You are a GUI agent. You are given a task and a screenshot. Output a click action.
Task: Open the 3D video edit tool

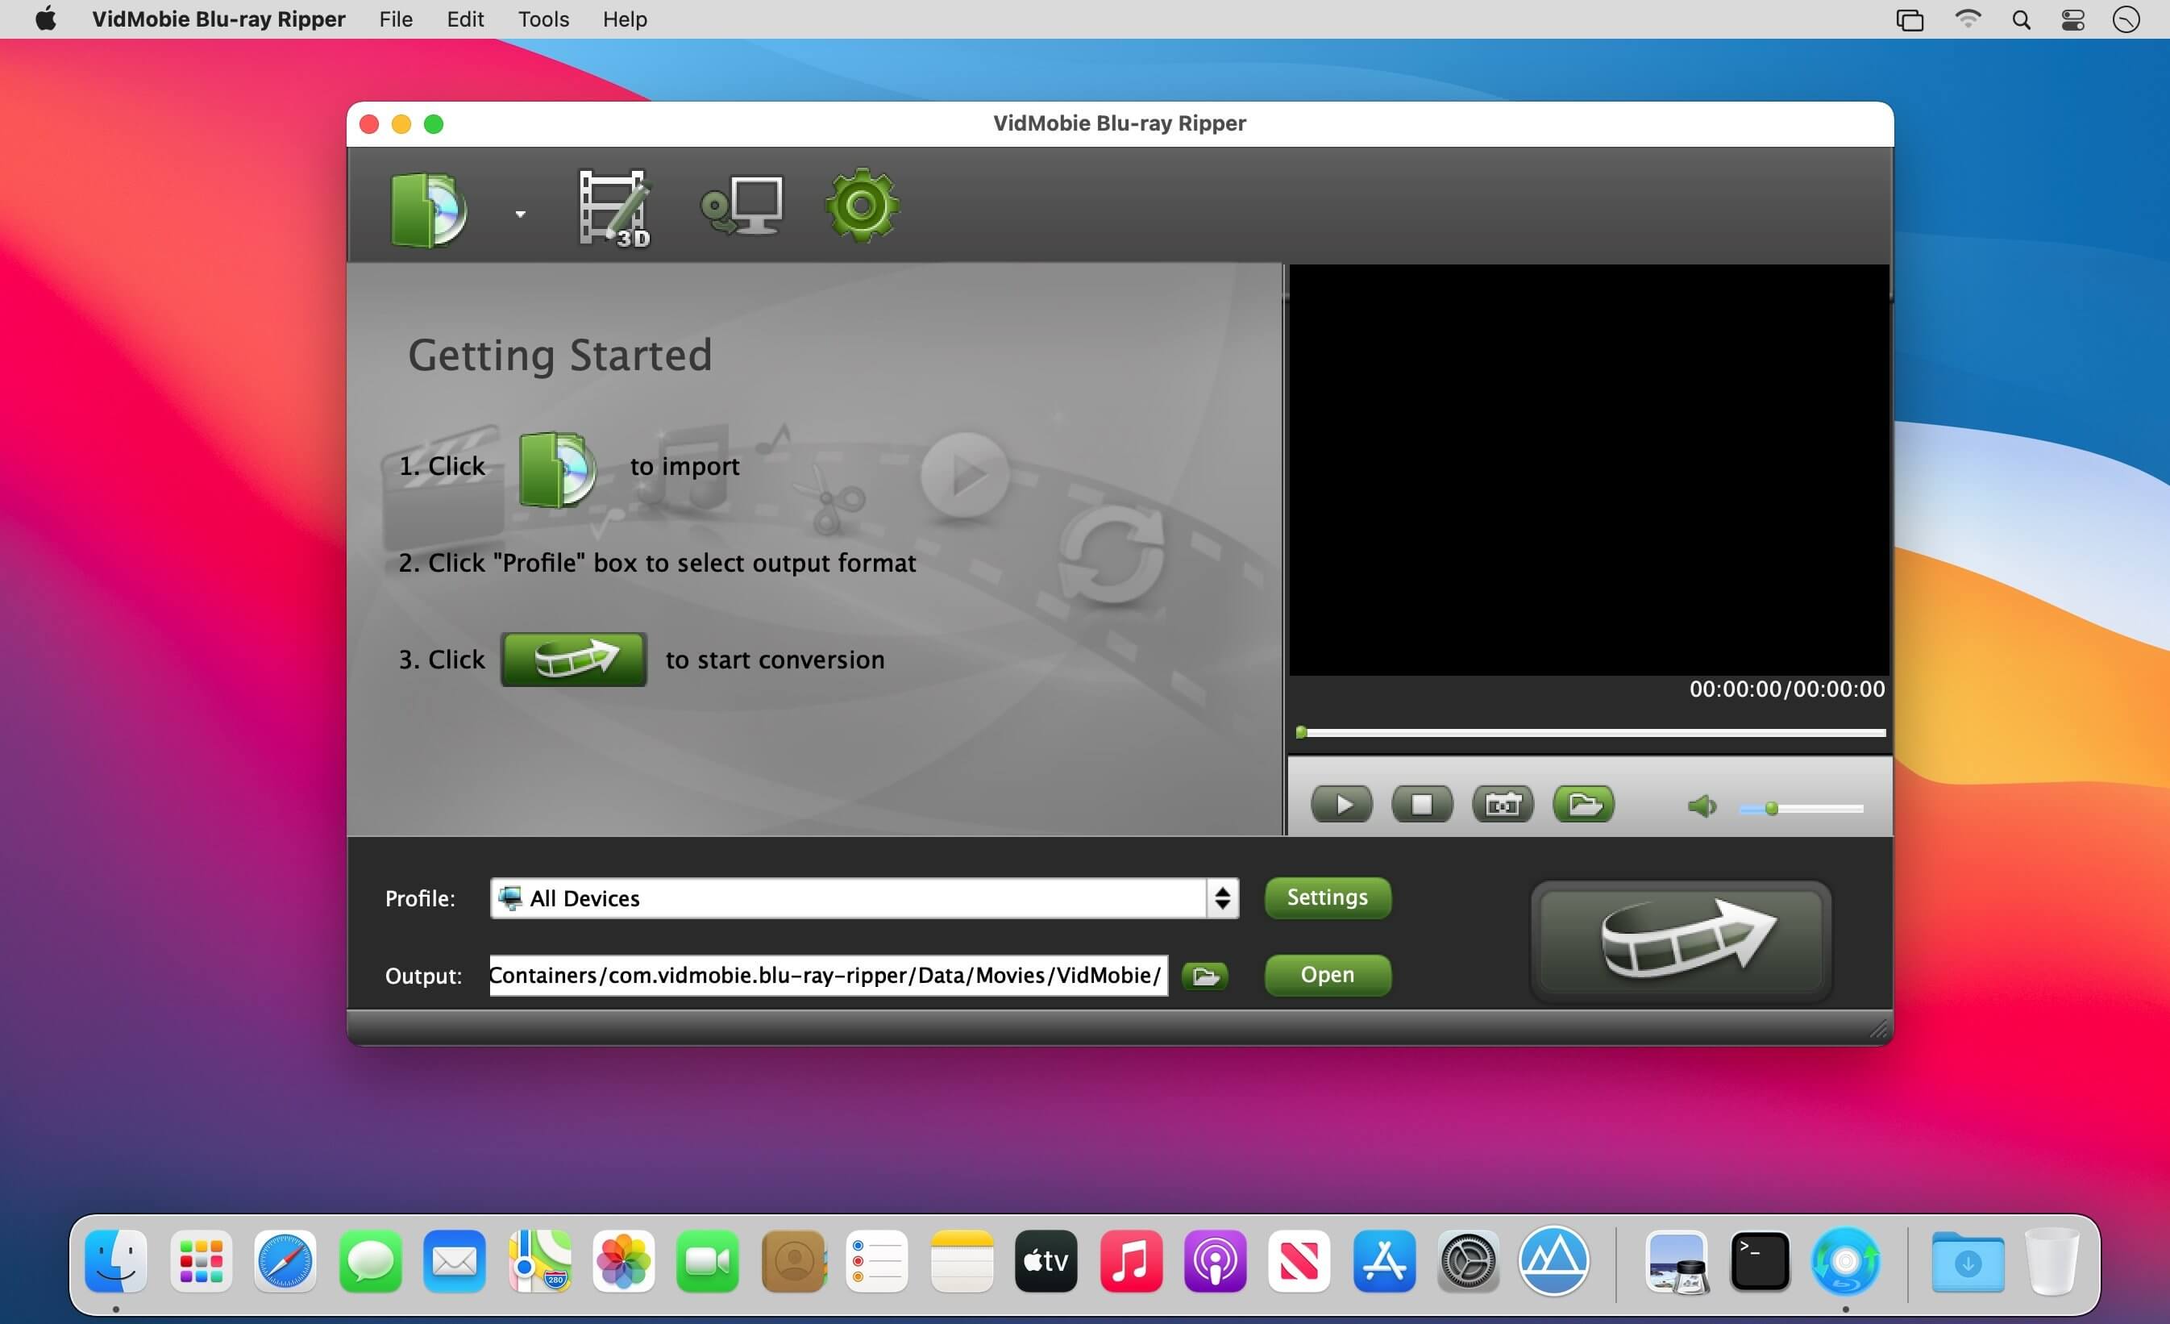coord(613,209)
